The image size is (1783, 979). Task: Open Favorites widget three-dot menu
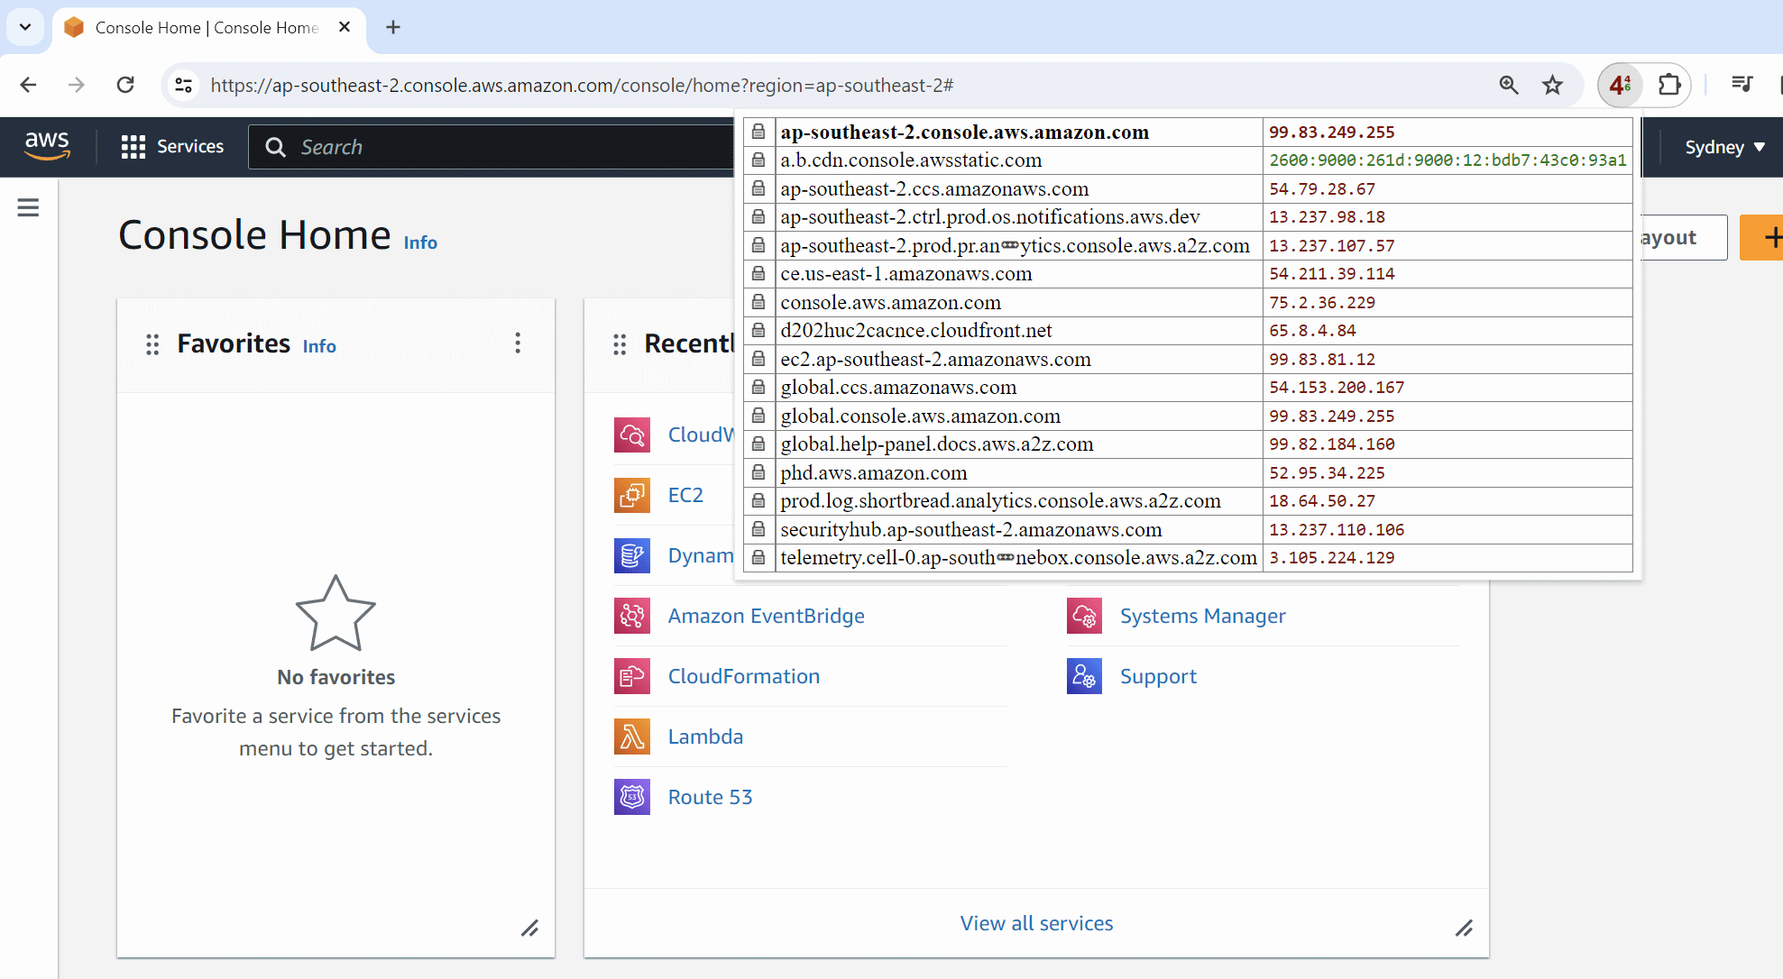(x=518, y=343)
